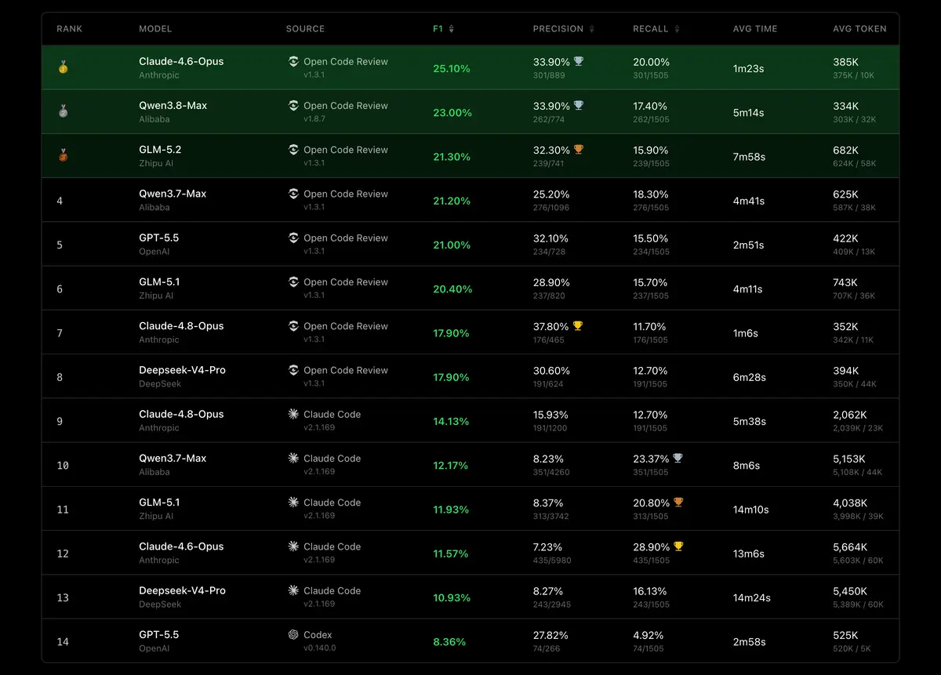Click the 25.20% precision value
The image size is (941, 675).
(551, 194)
